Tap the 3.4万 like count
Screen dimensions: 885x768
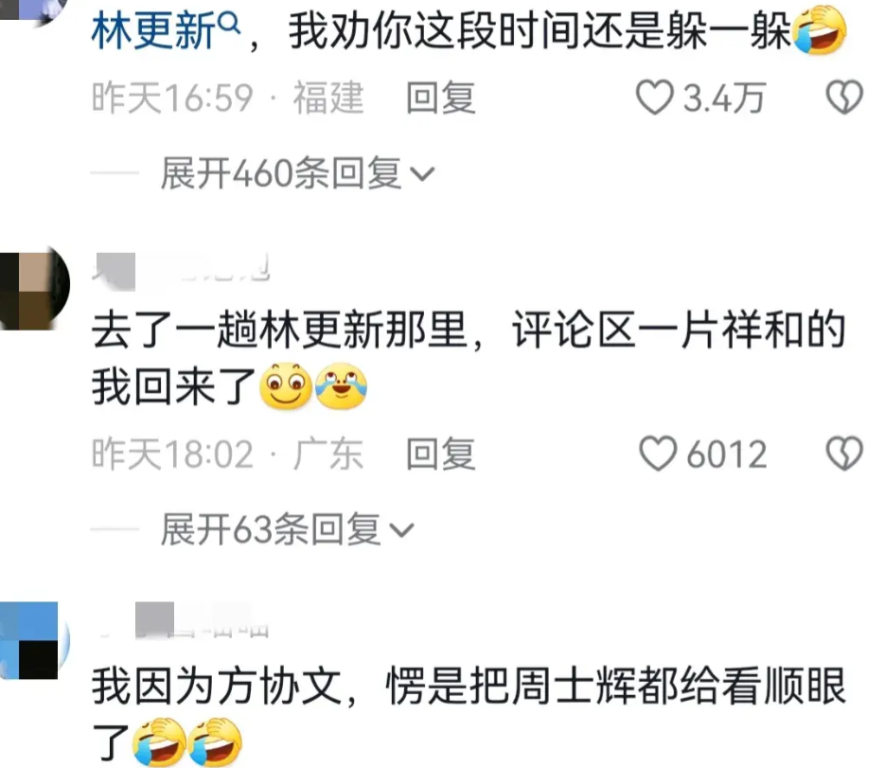point(724,98)
